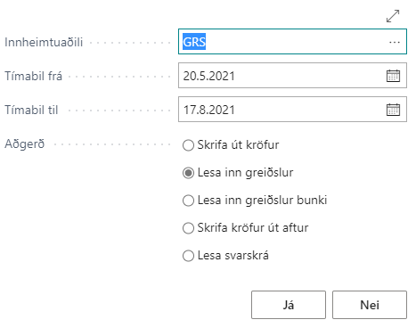The height and width of the screenshot is (328, 416).
Task: Choose the Lesa svarskrá radio button
Action: [188, 256]
